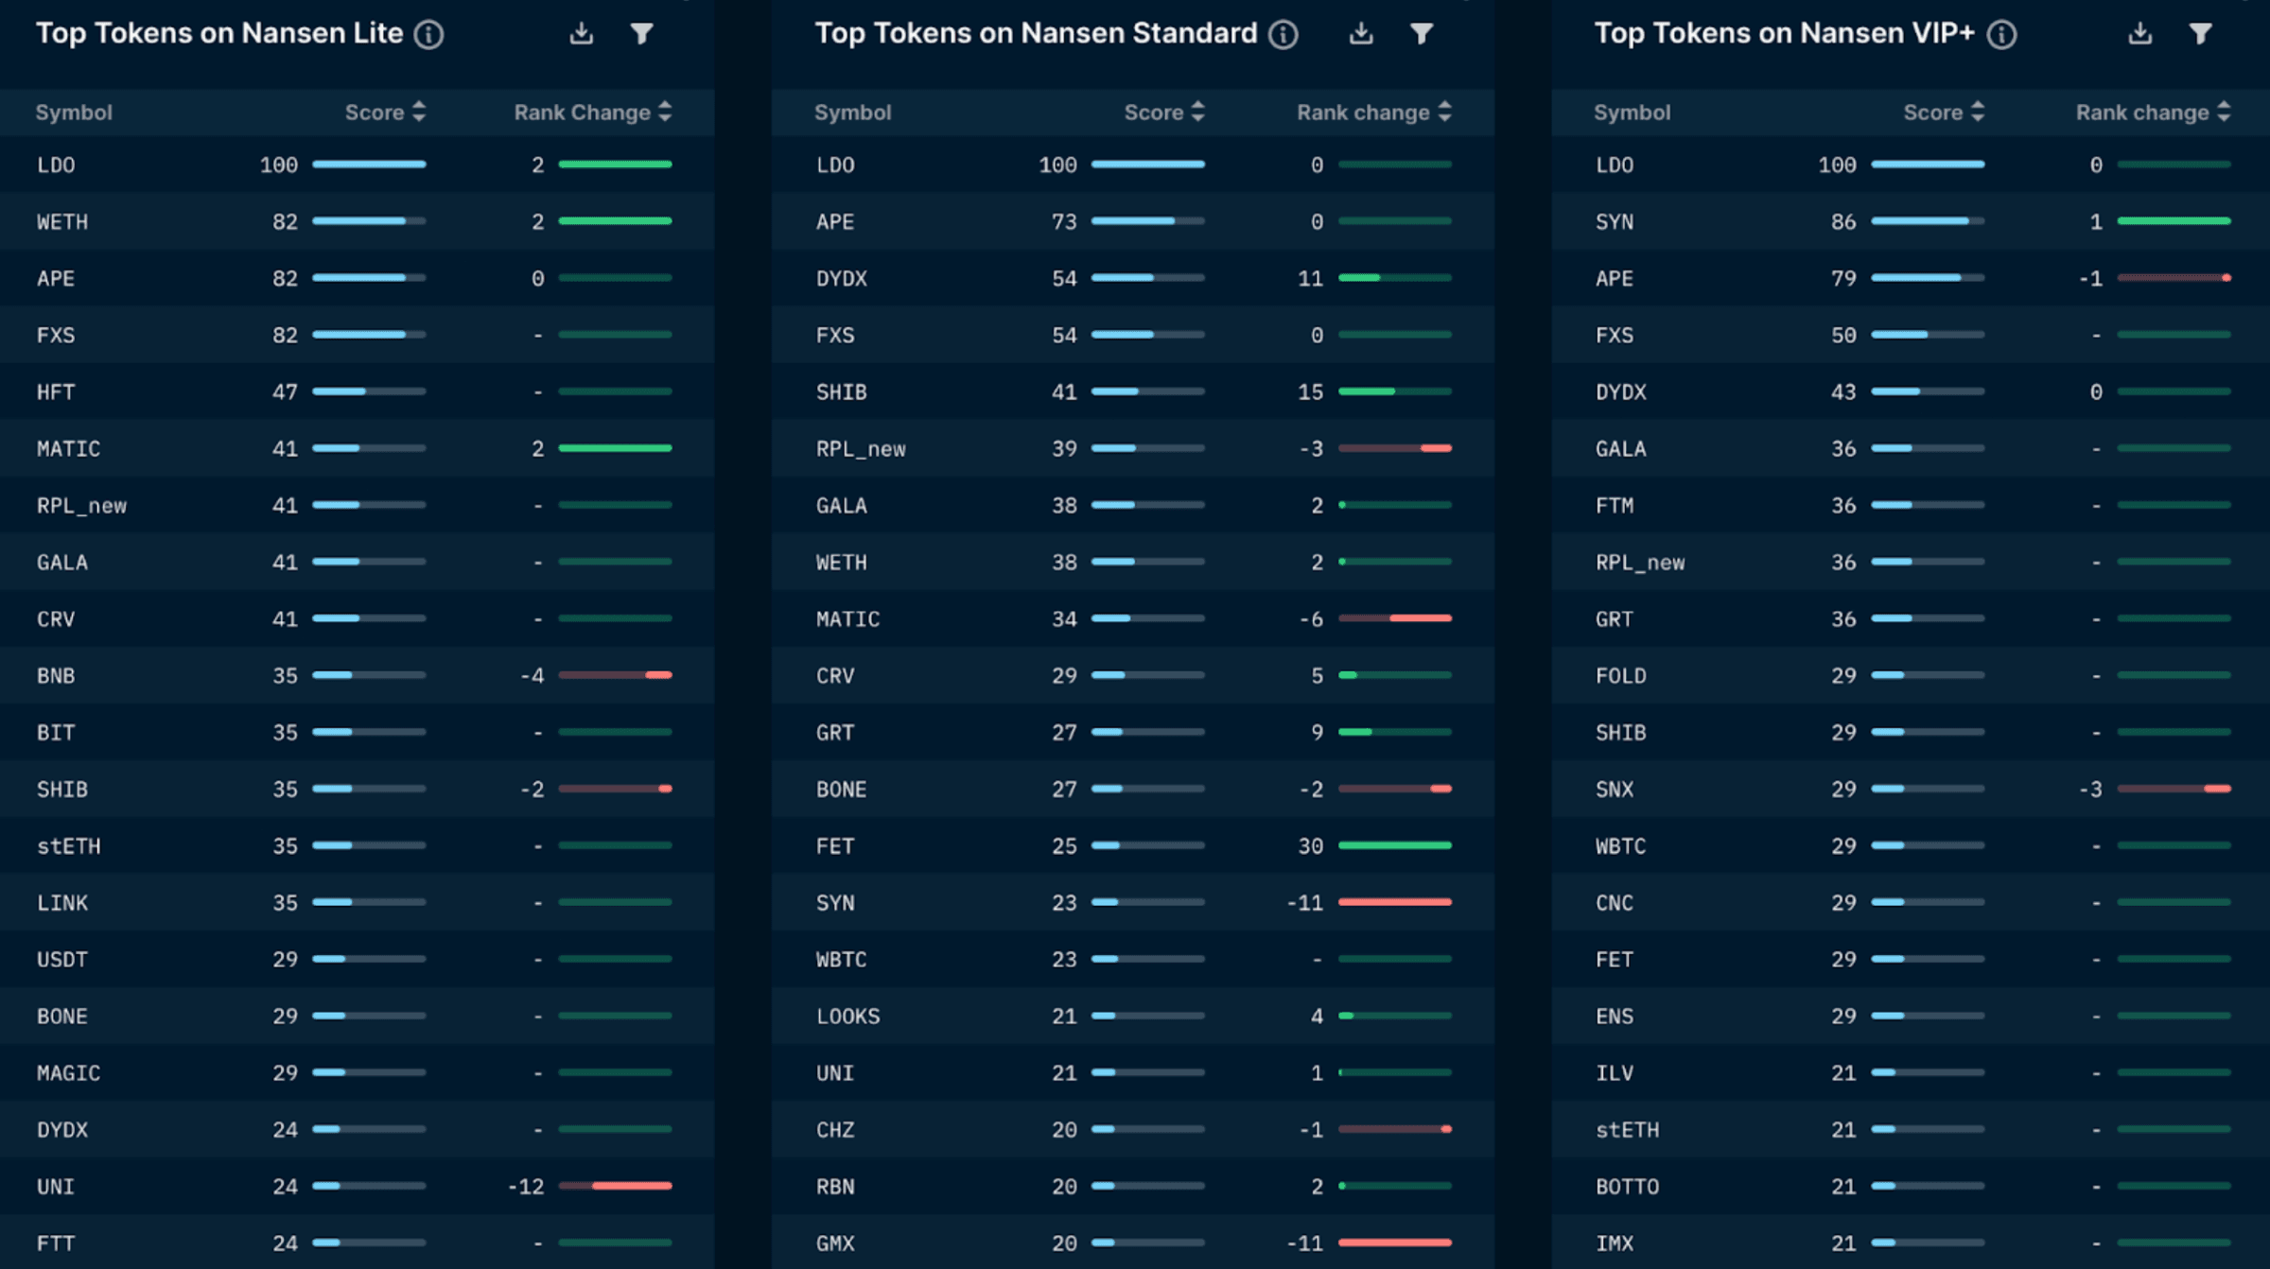The image size is (2270, 1269).
Task: Filter the Nansen Standard token list
Action: tap(1422, 34)
